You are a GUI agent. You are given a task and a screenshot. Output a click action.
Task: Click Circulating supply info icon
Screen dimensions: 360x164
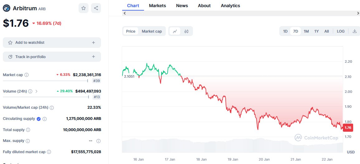(45, 119)
